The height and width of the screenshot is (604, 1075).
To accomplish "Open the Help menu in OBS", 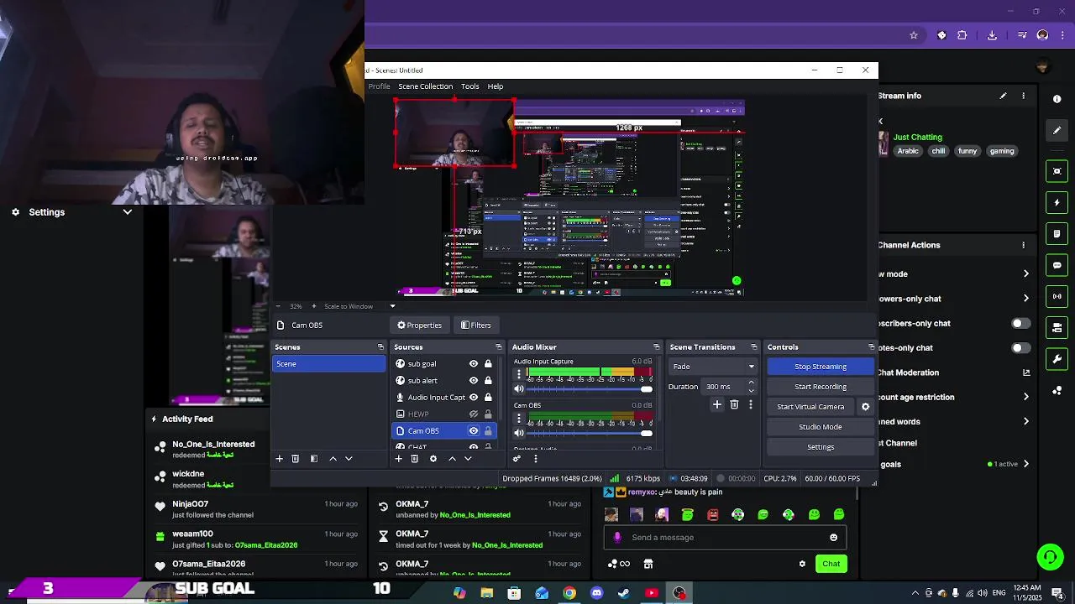I will point(496,86).
